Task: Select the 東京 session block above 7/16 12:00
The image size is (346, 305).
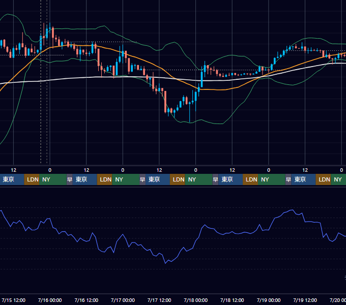Action: (85, 179)
